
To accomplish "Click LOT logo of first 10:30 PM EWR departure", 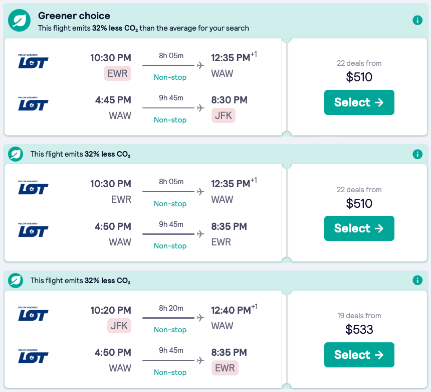I will point(33,62).
